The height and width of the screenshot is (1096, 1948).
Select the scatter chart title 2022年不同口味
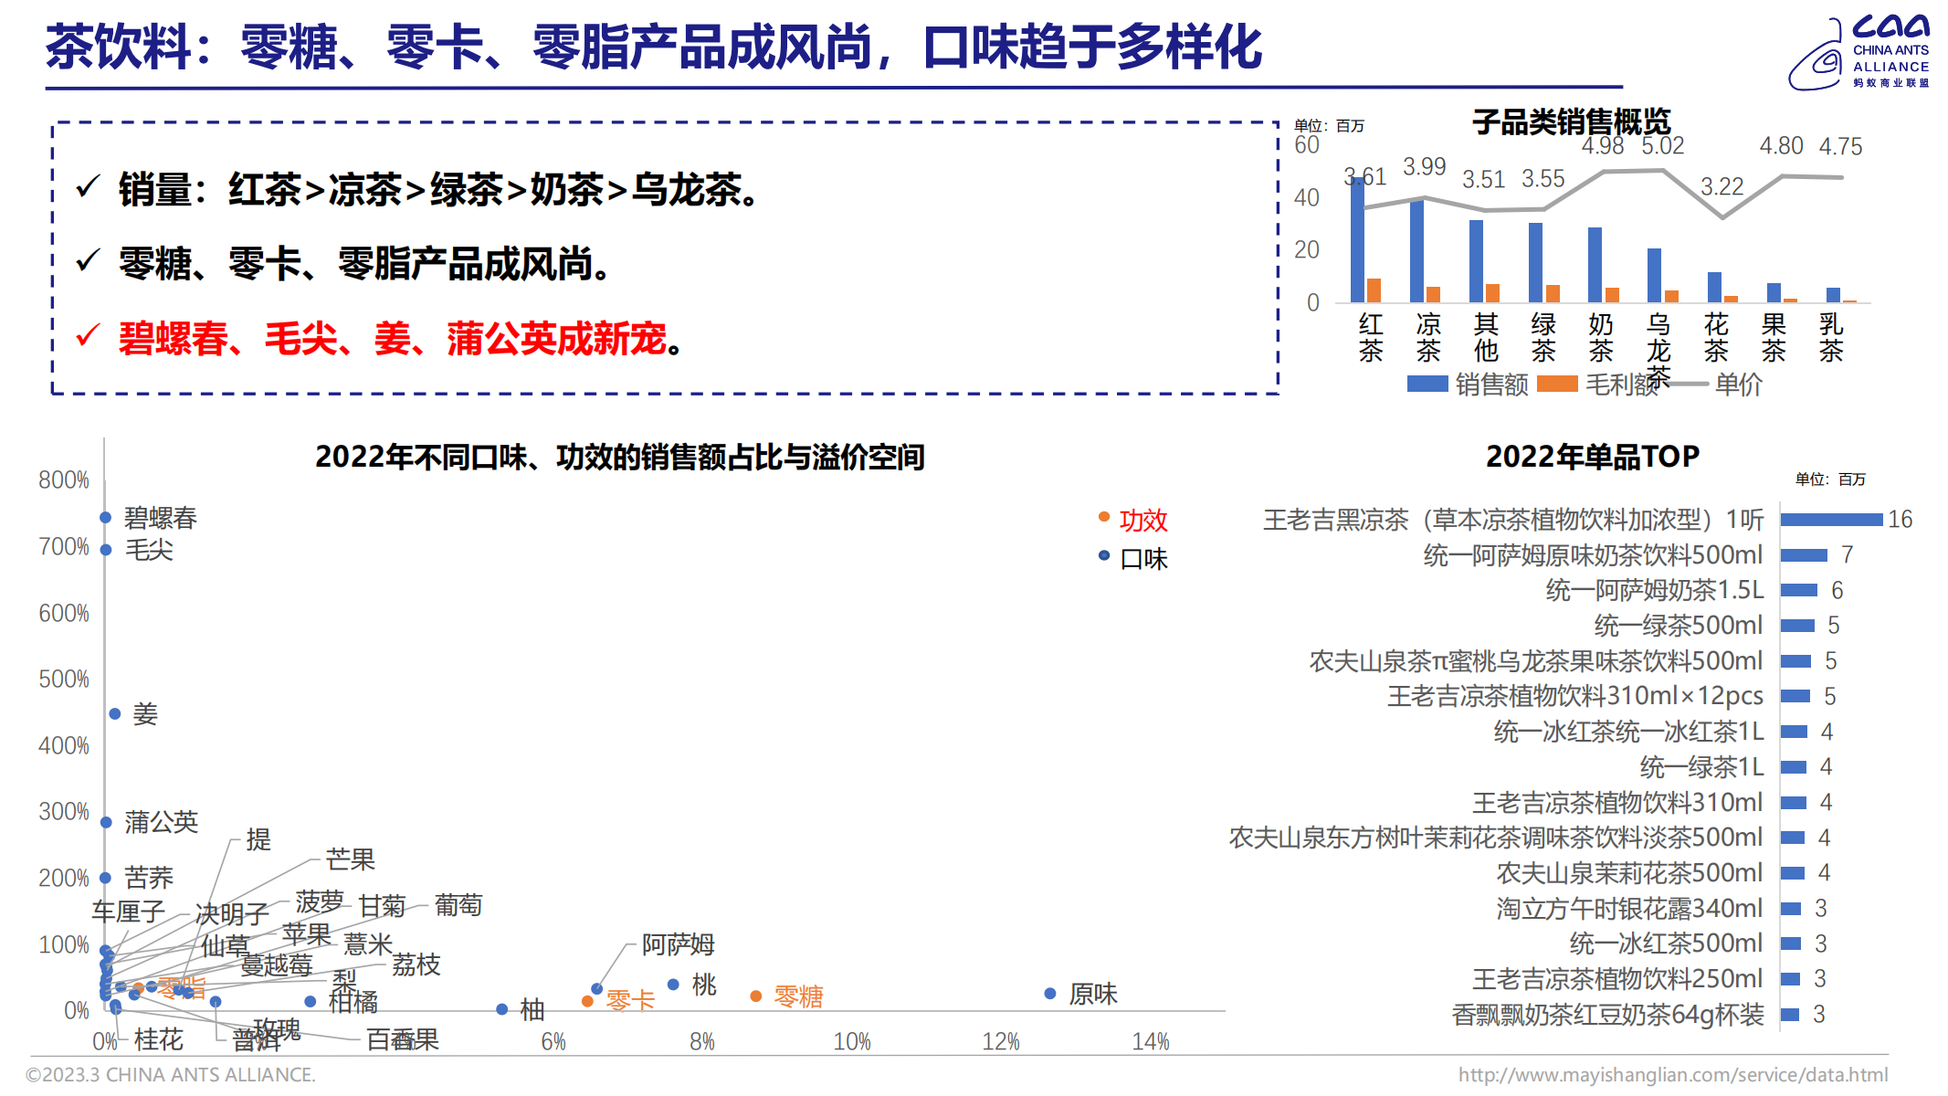coord(620,457)
